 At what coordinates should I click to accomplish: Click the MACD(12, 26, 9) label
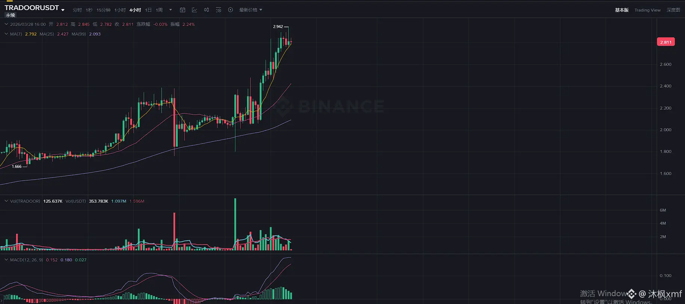point(27,260)
